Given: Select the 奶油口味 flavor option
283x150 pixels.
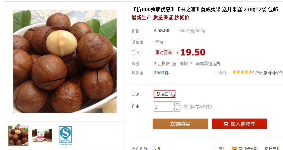Looking at the screenshot, I should [x=164, y=94].
